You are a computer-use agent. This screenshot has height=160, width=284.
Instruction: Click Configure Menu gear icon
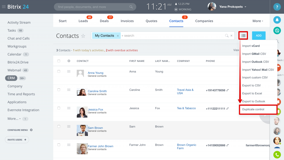point(31,130)
